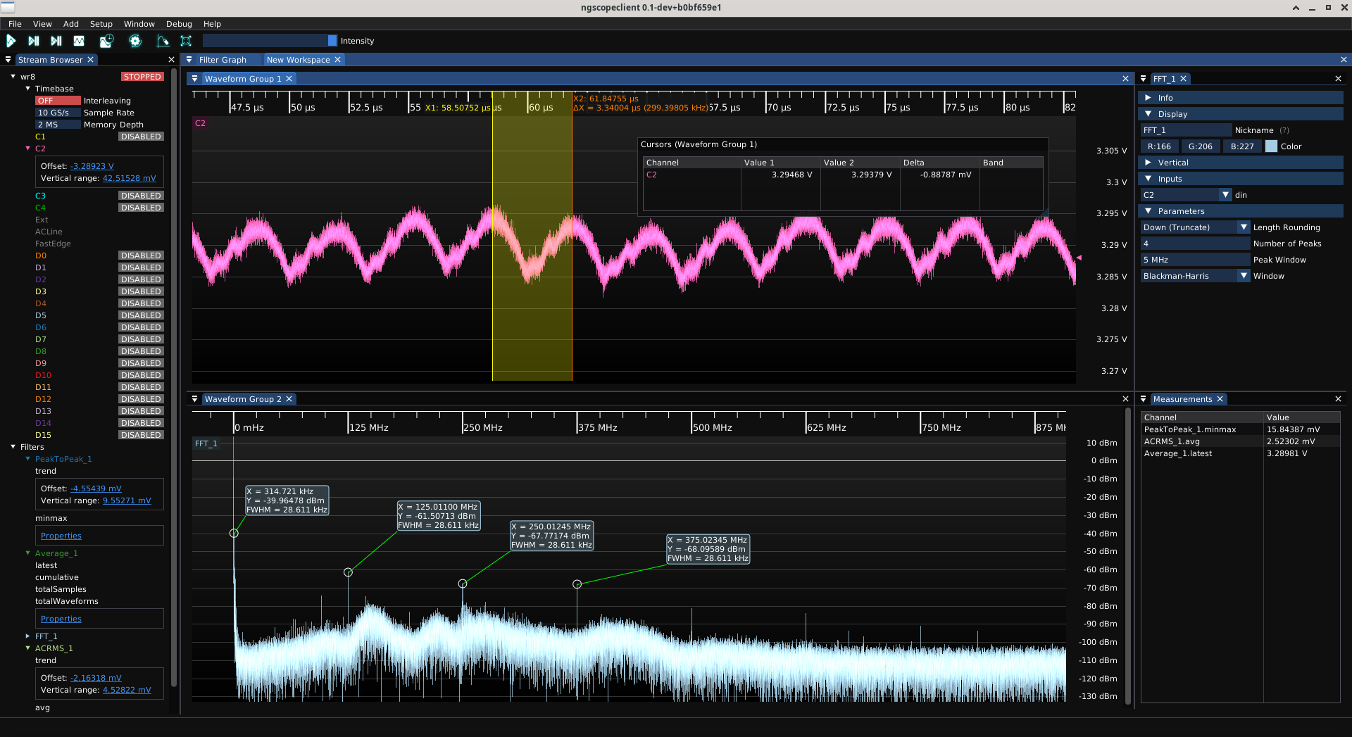1352x737 pixels.
Task: Open Properties link under PeakToPeak_1 minmax
Action: [61, 536]
